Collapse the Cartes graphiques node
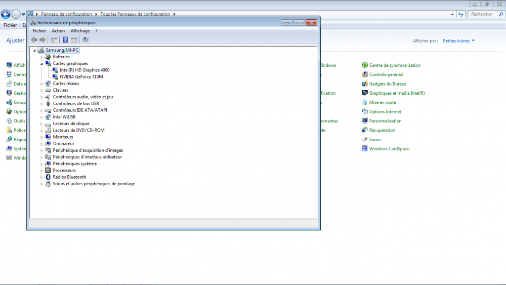Screen dimensions: 506x285 pyautogui.click(x=42, y=64)
